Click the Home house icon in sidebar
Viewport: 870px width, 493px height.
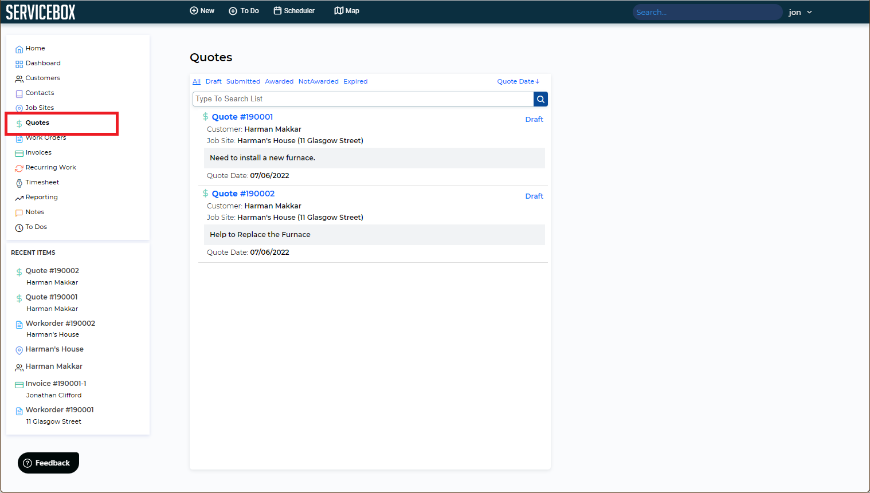pos(19,49)
